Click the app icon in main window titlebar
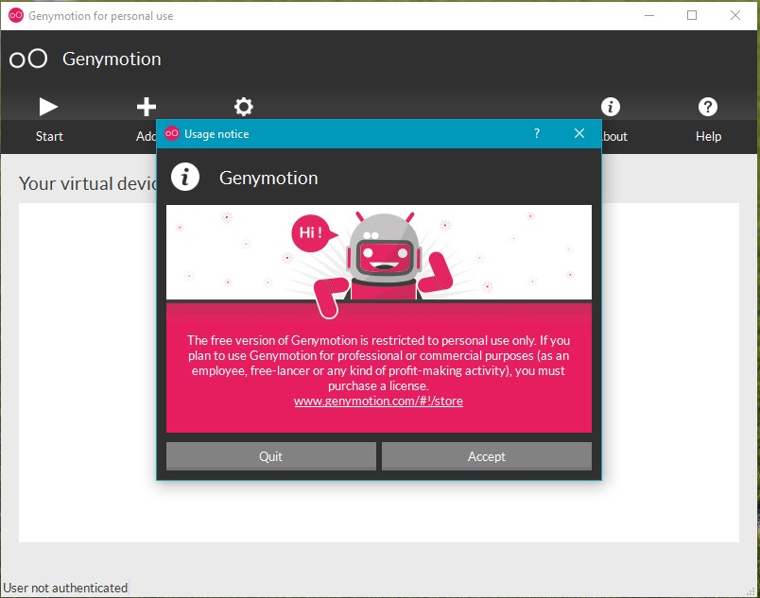 coord(16,15)
